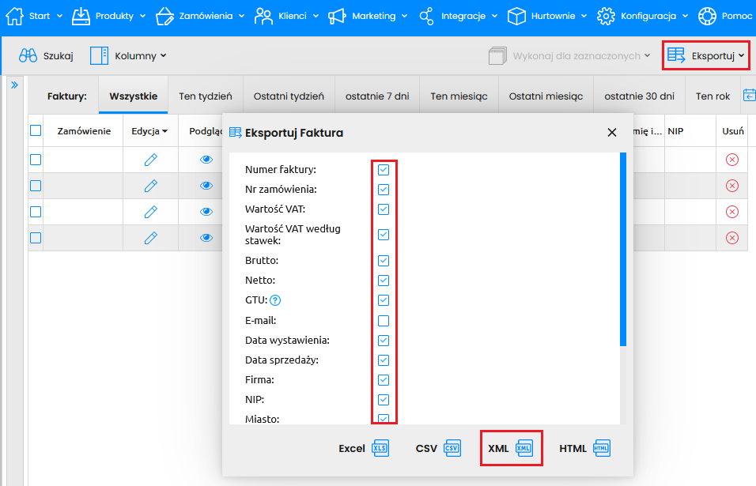756x486 pixels.
Task: Click the GTU help question mark icon
Action: (x=275, y=300)
